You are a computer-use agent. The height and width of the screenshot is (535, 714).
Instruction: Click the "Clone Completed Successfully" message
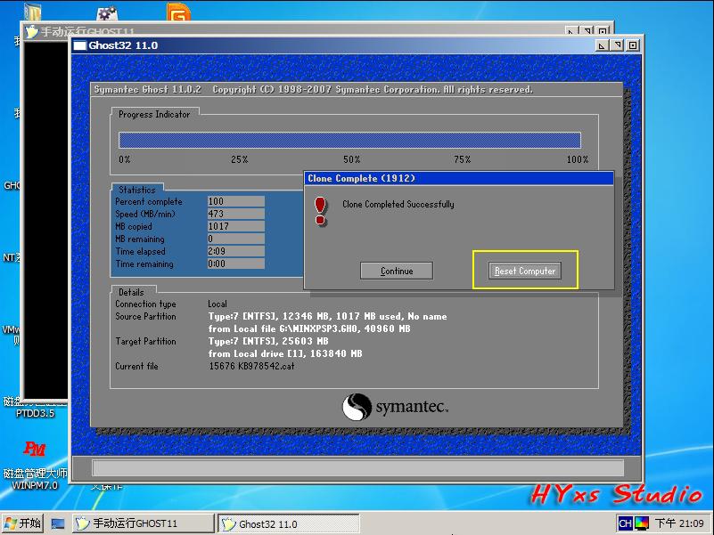click(398, 204)
